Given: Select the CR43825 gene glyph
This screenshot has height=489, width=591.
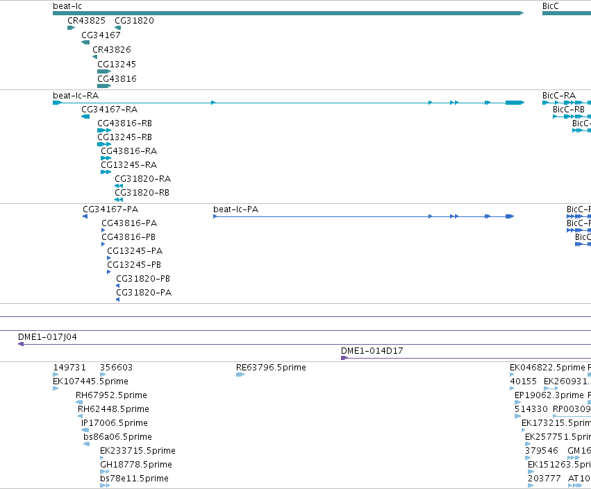Looking at the screenshot, I should [72, 28].
